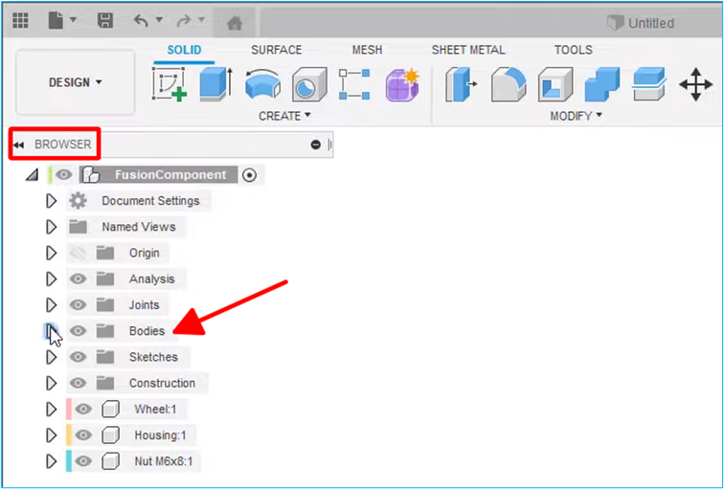Open the DESIGN workspace dropdown
Screen dimensions: 724x489
(x=76, y=82)
